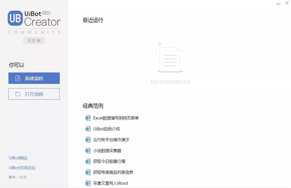Image resolution: width=291 pixels, height=188 pixels.
Task: Open the UiBot交流论坛 link
Action: 22,168
